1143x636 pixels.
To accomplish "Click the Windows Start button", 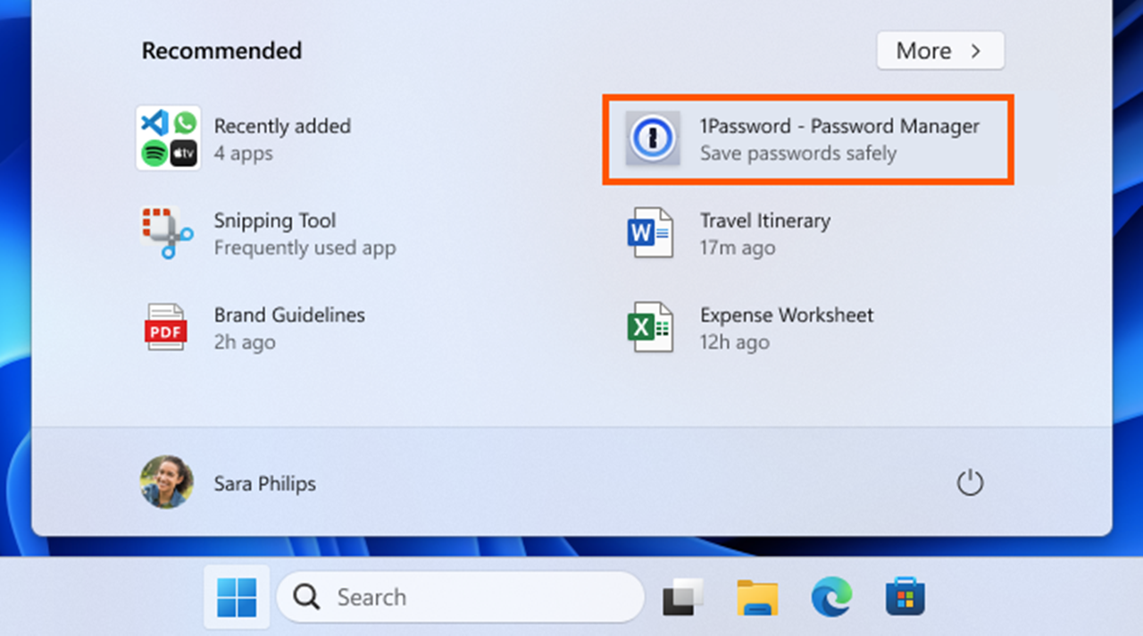I will tap(237, 597).
